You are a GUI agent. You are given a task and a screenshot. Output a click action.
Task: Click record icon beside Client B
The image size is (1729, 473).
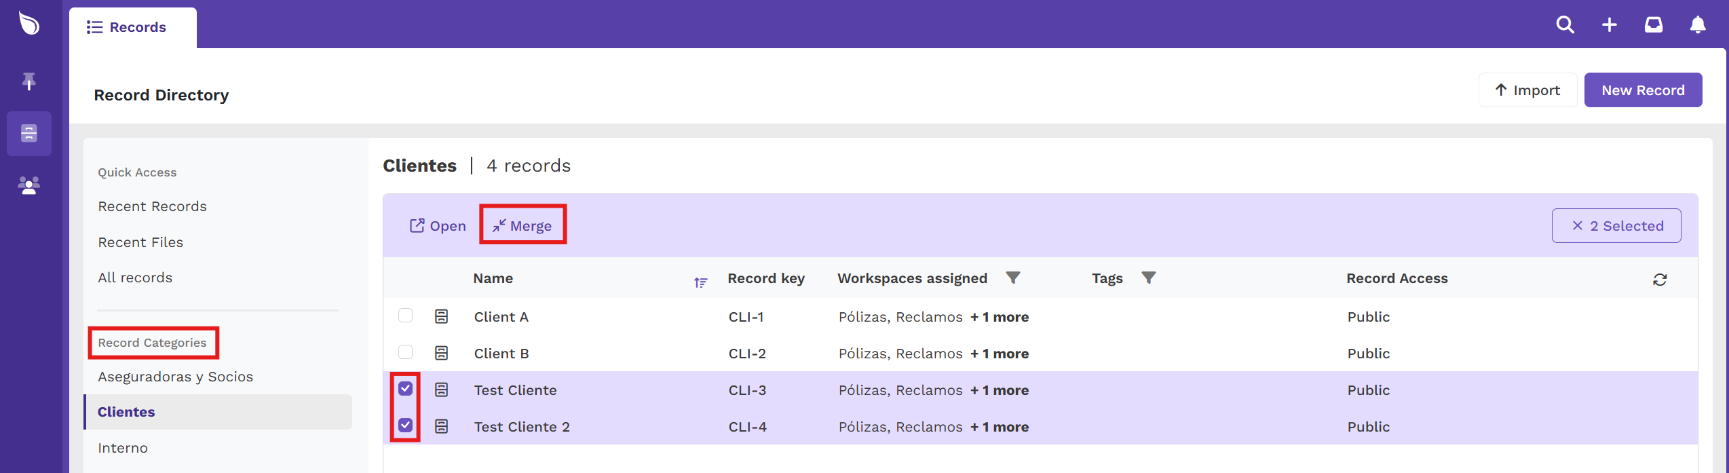pyautogui.click(x=442, y=354)
